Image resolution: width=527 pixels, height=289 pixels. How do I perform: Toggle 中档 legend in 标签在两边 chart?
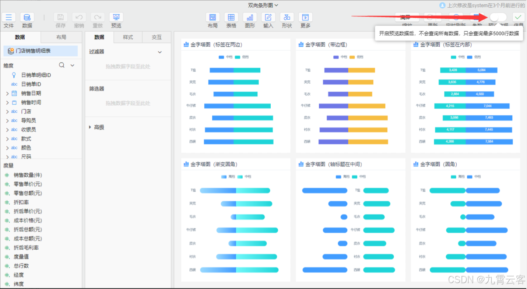tap(225, 57)
